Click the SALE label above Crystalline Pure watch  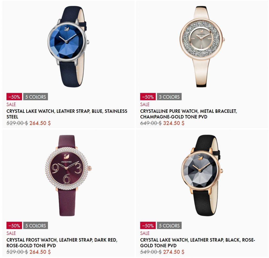pos(145,104)
